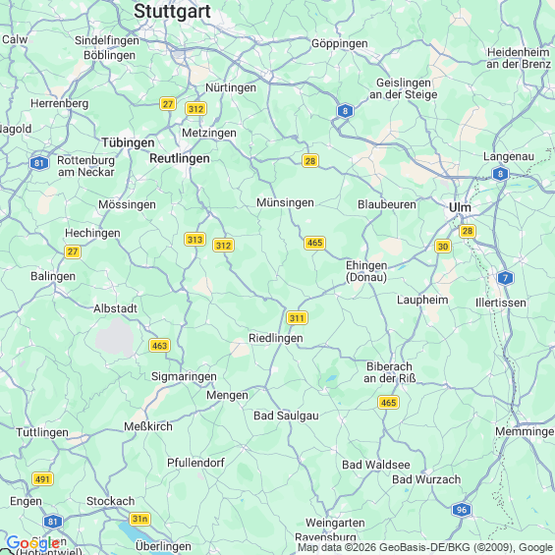Click the A96 motorway shield near Bad Wurzach

(x=462, y=510)
